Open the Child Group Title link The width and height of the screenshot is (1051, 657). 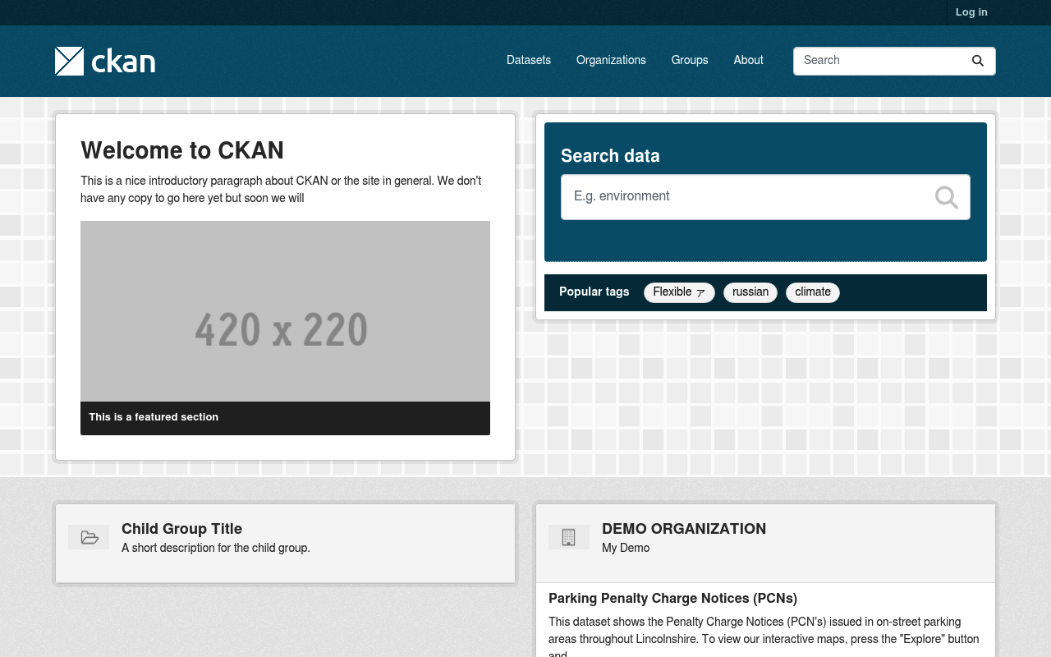pyautogui.click(x=181, y=529)
